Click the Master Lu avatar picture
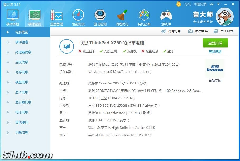Screen dimensions: 240x161 click(224, 17)
